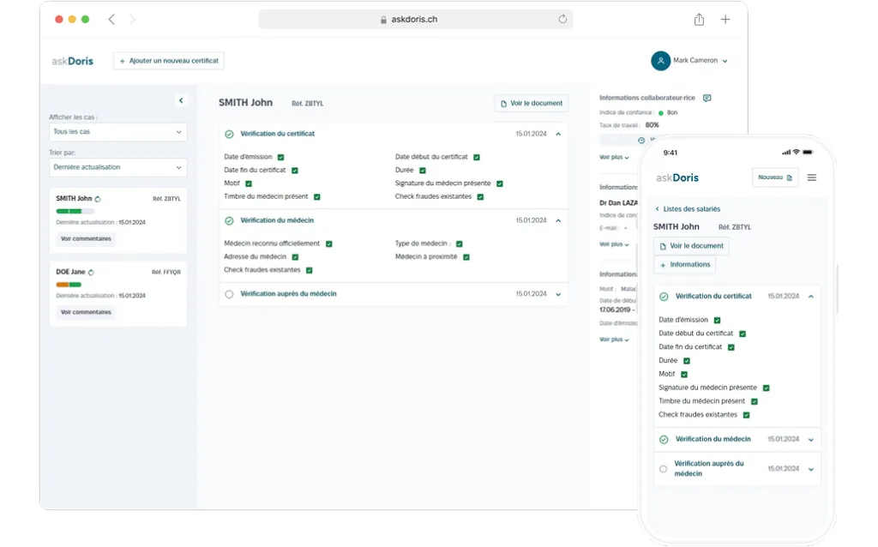Collapse the left sidebar with chevron icon

pos(181,100)
